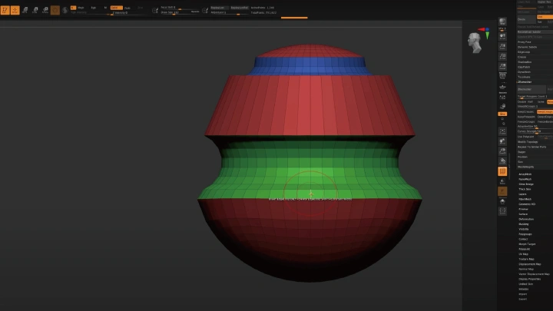Viewport: 553px width, 311px height.
Task: Click the Frame mesh icon
Action: click(502, 131)
